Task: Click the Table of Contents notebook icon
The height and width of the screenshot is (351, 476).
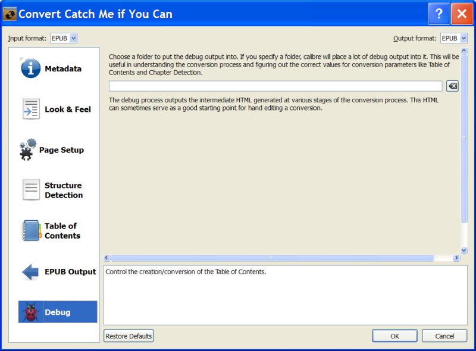Action: [x=32, y=231]
